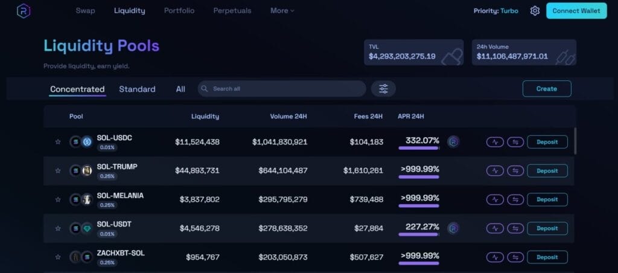Click the search magnifier icon
This screenshot has height=273, width=618.
pyautogui.click(x=204, y=89)
